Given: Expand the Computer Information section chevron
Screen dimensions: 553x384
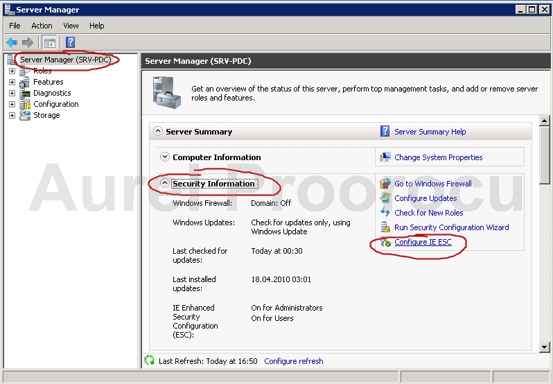Looking at the screenshot, I should pos(165,157).
